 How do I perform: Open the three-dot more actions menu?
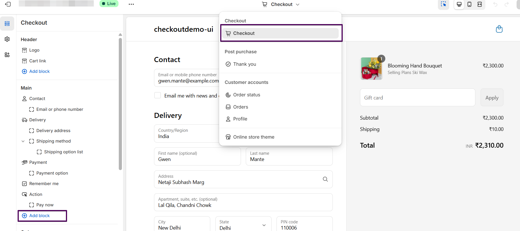point(131,4)
